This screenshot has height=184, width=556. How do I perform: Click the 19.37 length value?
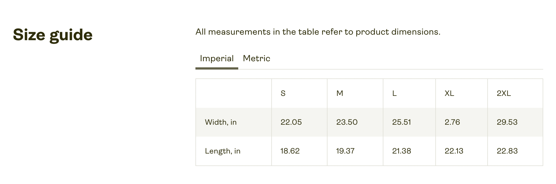[345, 151]
